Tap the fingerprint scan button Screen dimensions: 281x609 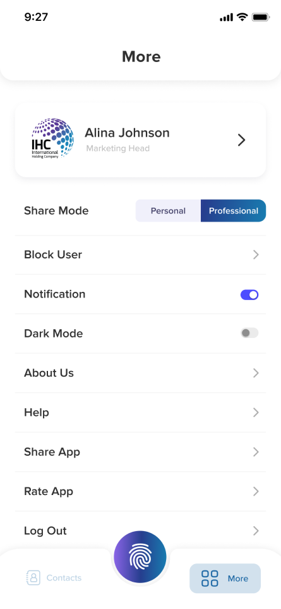coord(140,556)
